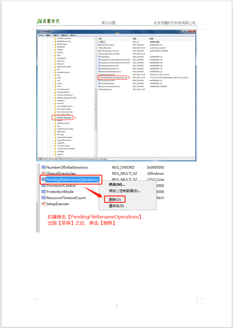Click the page number 3 footer
233x328 pixels.
click(x=116, y=306)
